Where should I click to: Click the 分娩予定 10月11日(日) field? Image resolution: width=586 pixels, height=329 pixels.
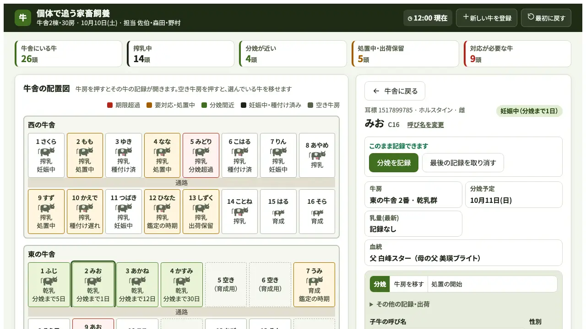point(514,195)
